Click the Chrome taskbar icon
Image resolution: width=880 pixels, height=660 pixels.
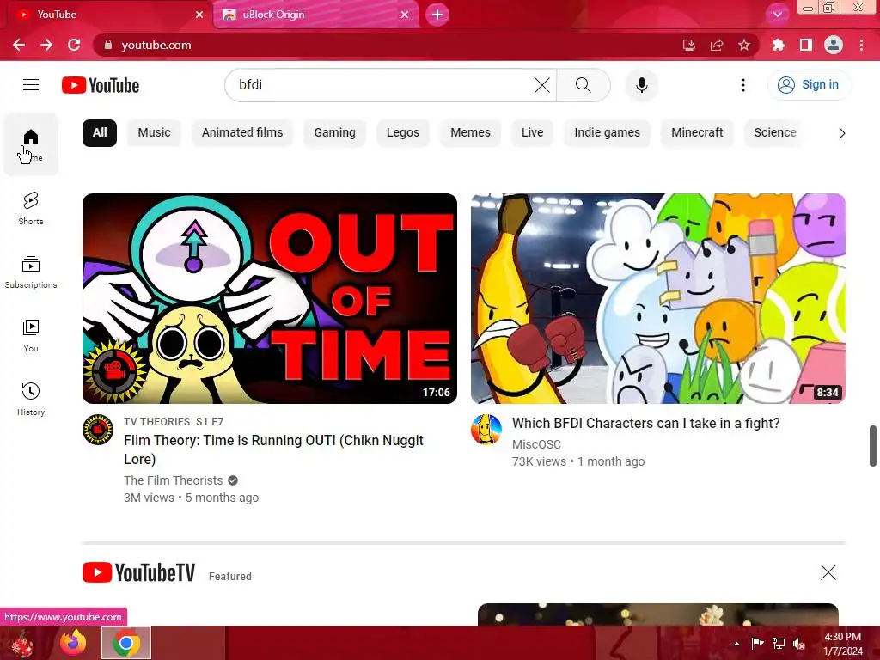[126, 643]
